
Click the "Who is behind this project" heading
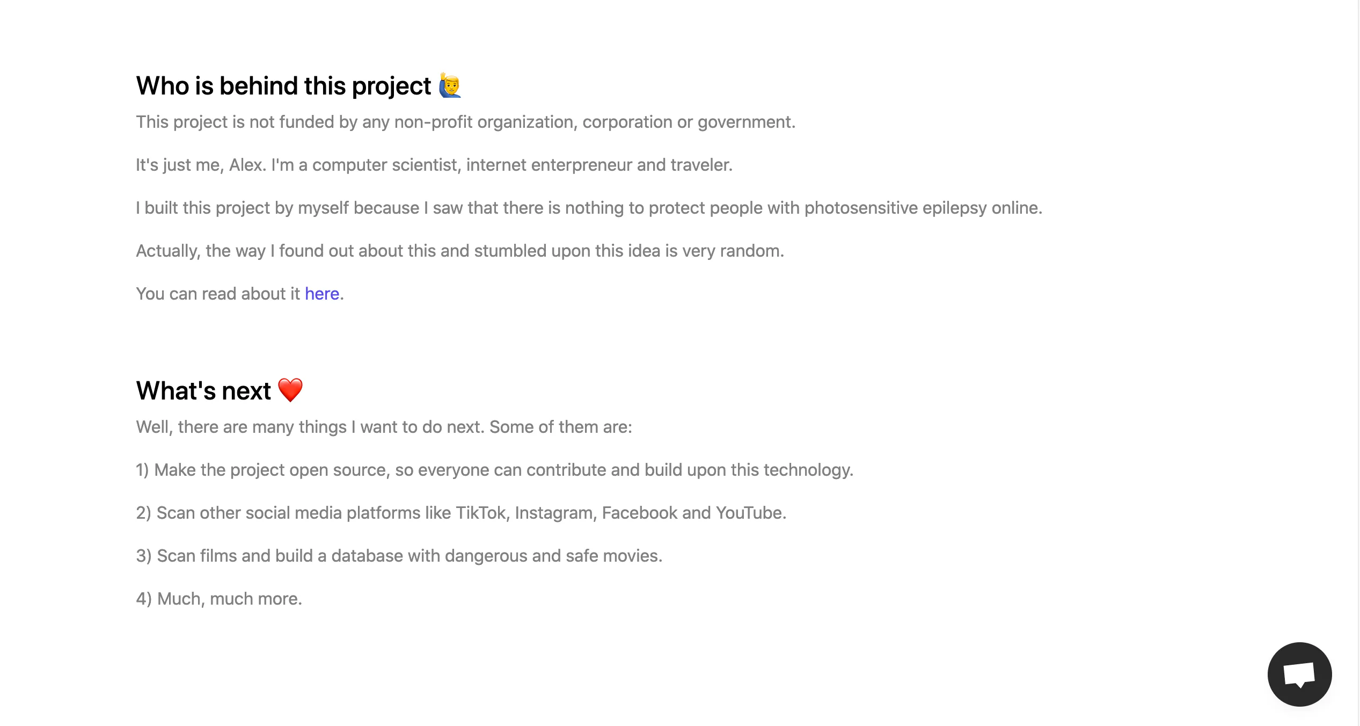[x=283, y=86]
